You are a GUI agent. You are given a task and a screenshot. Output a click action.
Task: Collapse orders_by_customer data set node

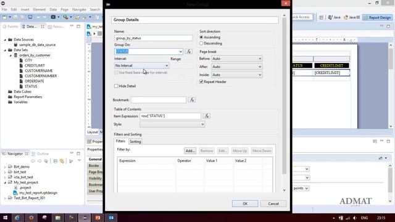coord(10,55)
